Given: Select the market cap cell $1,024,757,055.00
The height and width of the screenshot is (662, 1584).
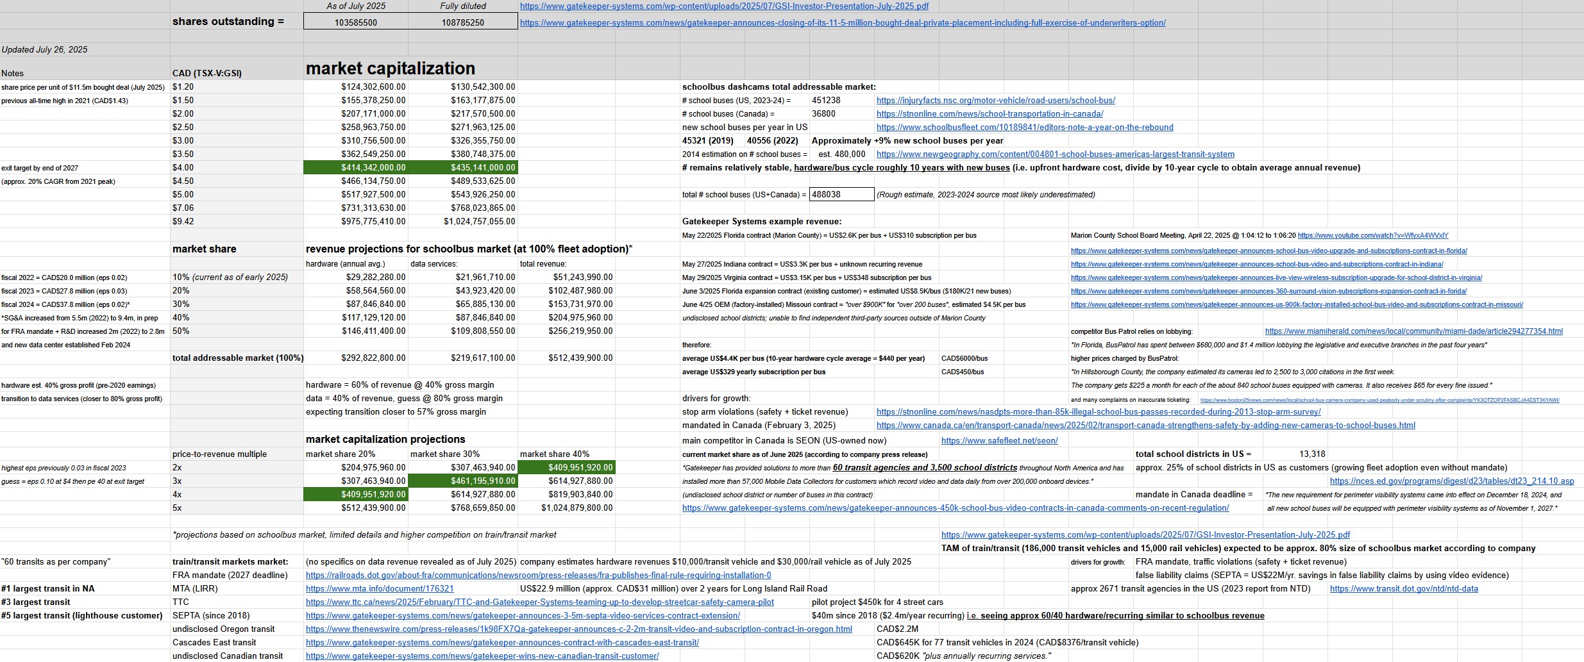Looking at the screenshot, I should (x=463, y=222).
